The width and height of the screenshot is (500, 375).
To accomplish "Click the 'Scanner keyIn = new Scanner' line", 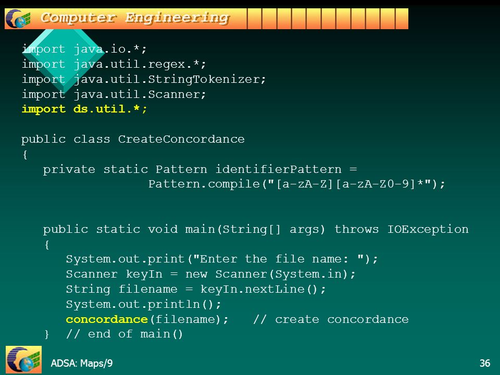I will tap(211, 274).
